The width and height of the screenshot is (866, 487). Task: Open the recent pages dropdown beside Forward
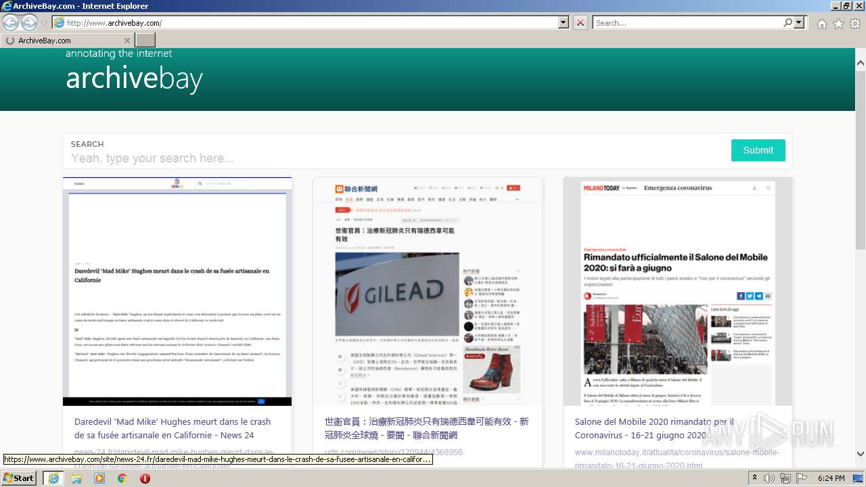tap(44, 23)
